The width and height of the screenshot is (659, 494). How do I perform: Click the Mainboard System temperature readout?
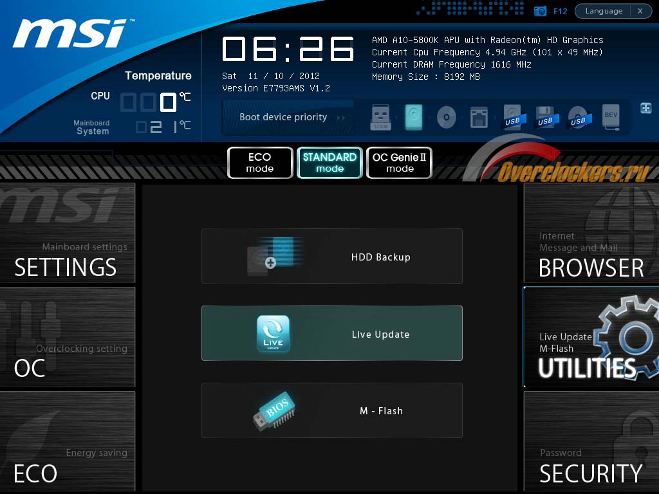[x=163, y=127]
